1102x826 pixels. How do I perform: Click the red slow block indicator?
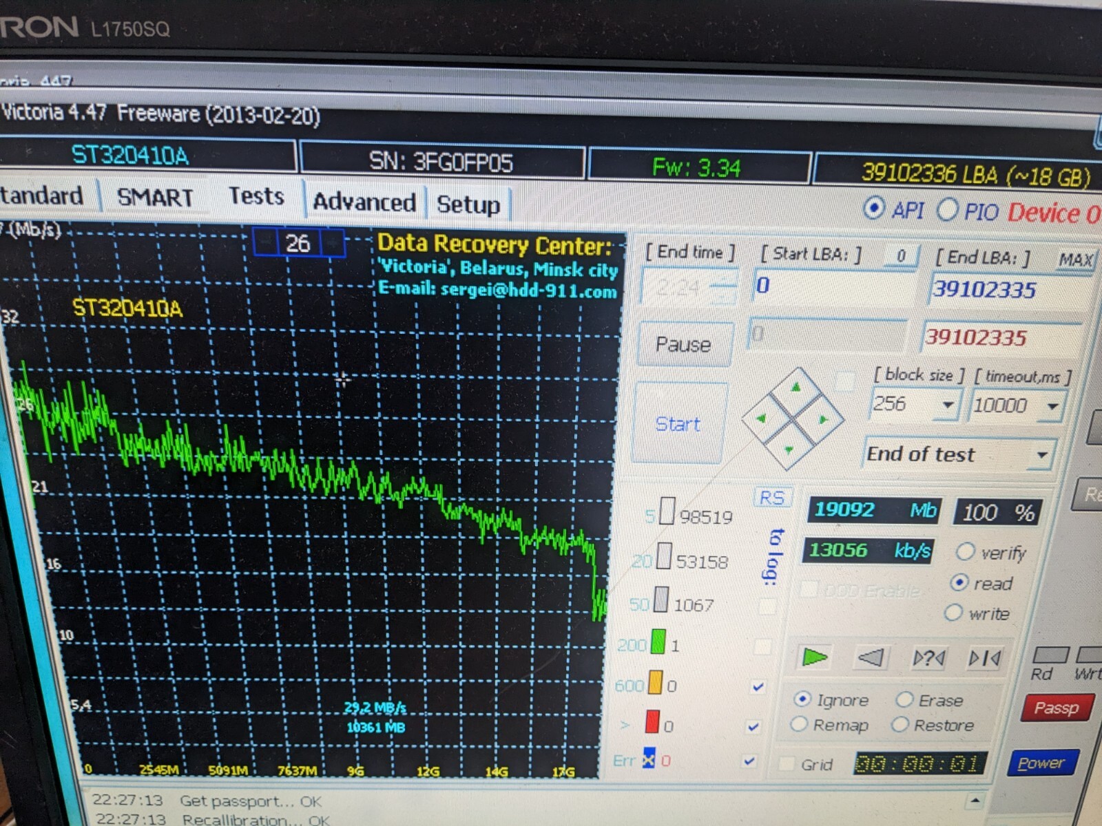tap(652, 722)
